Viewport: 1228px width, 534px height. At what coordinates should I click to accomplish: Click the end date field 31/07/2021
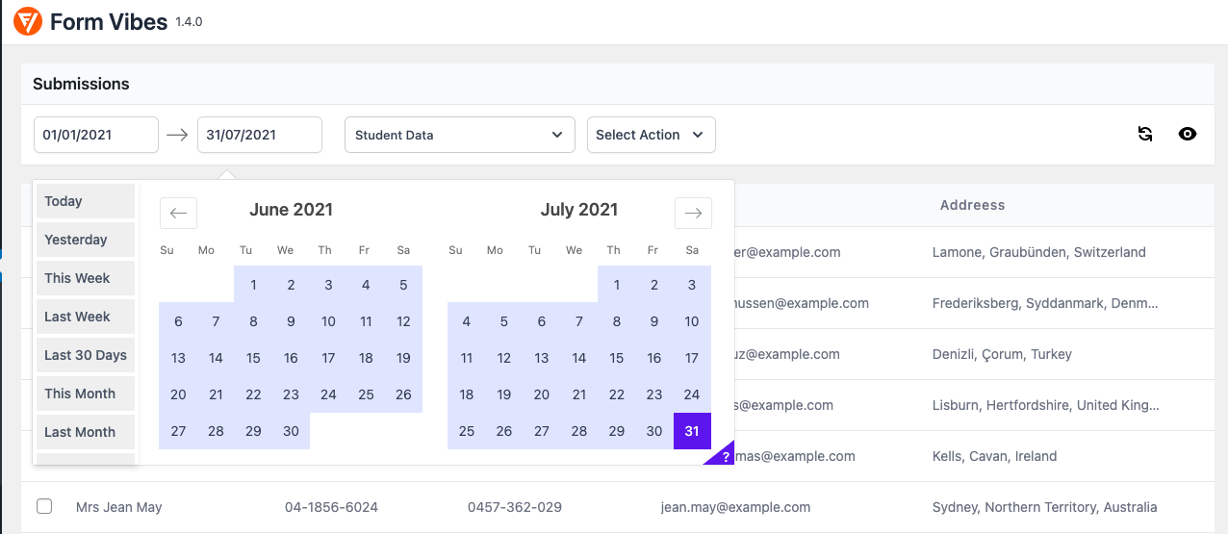click(x=259, y=135)
